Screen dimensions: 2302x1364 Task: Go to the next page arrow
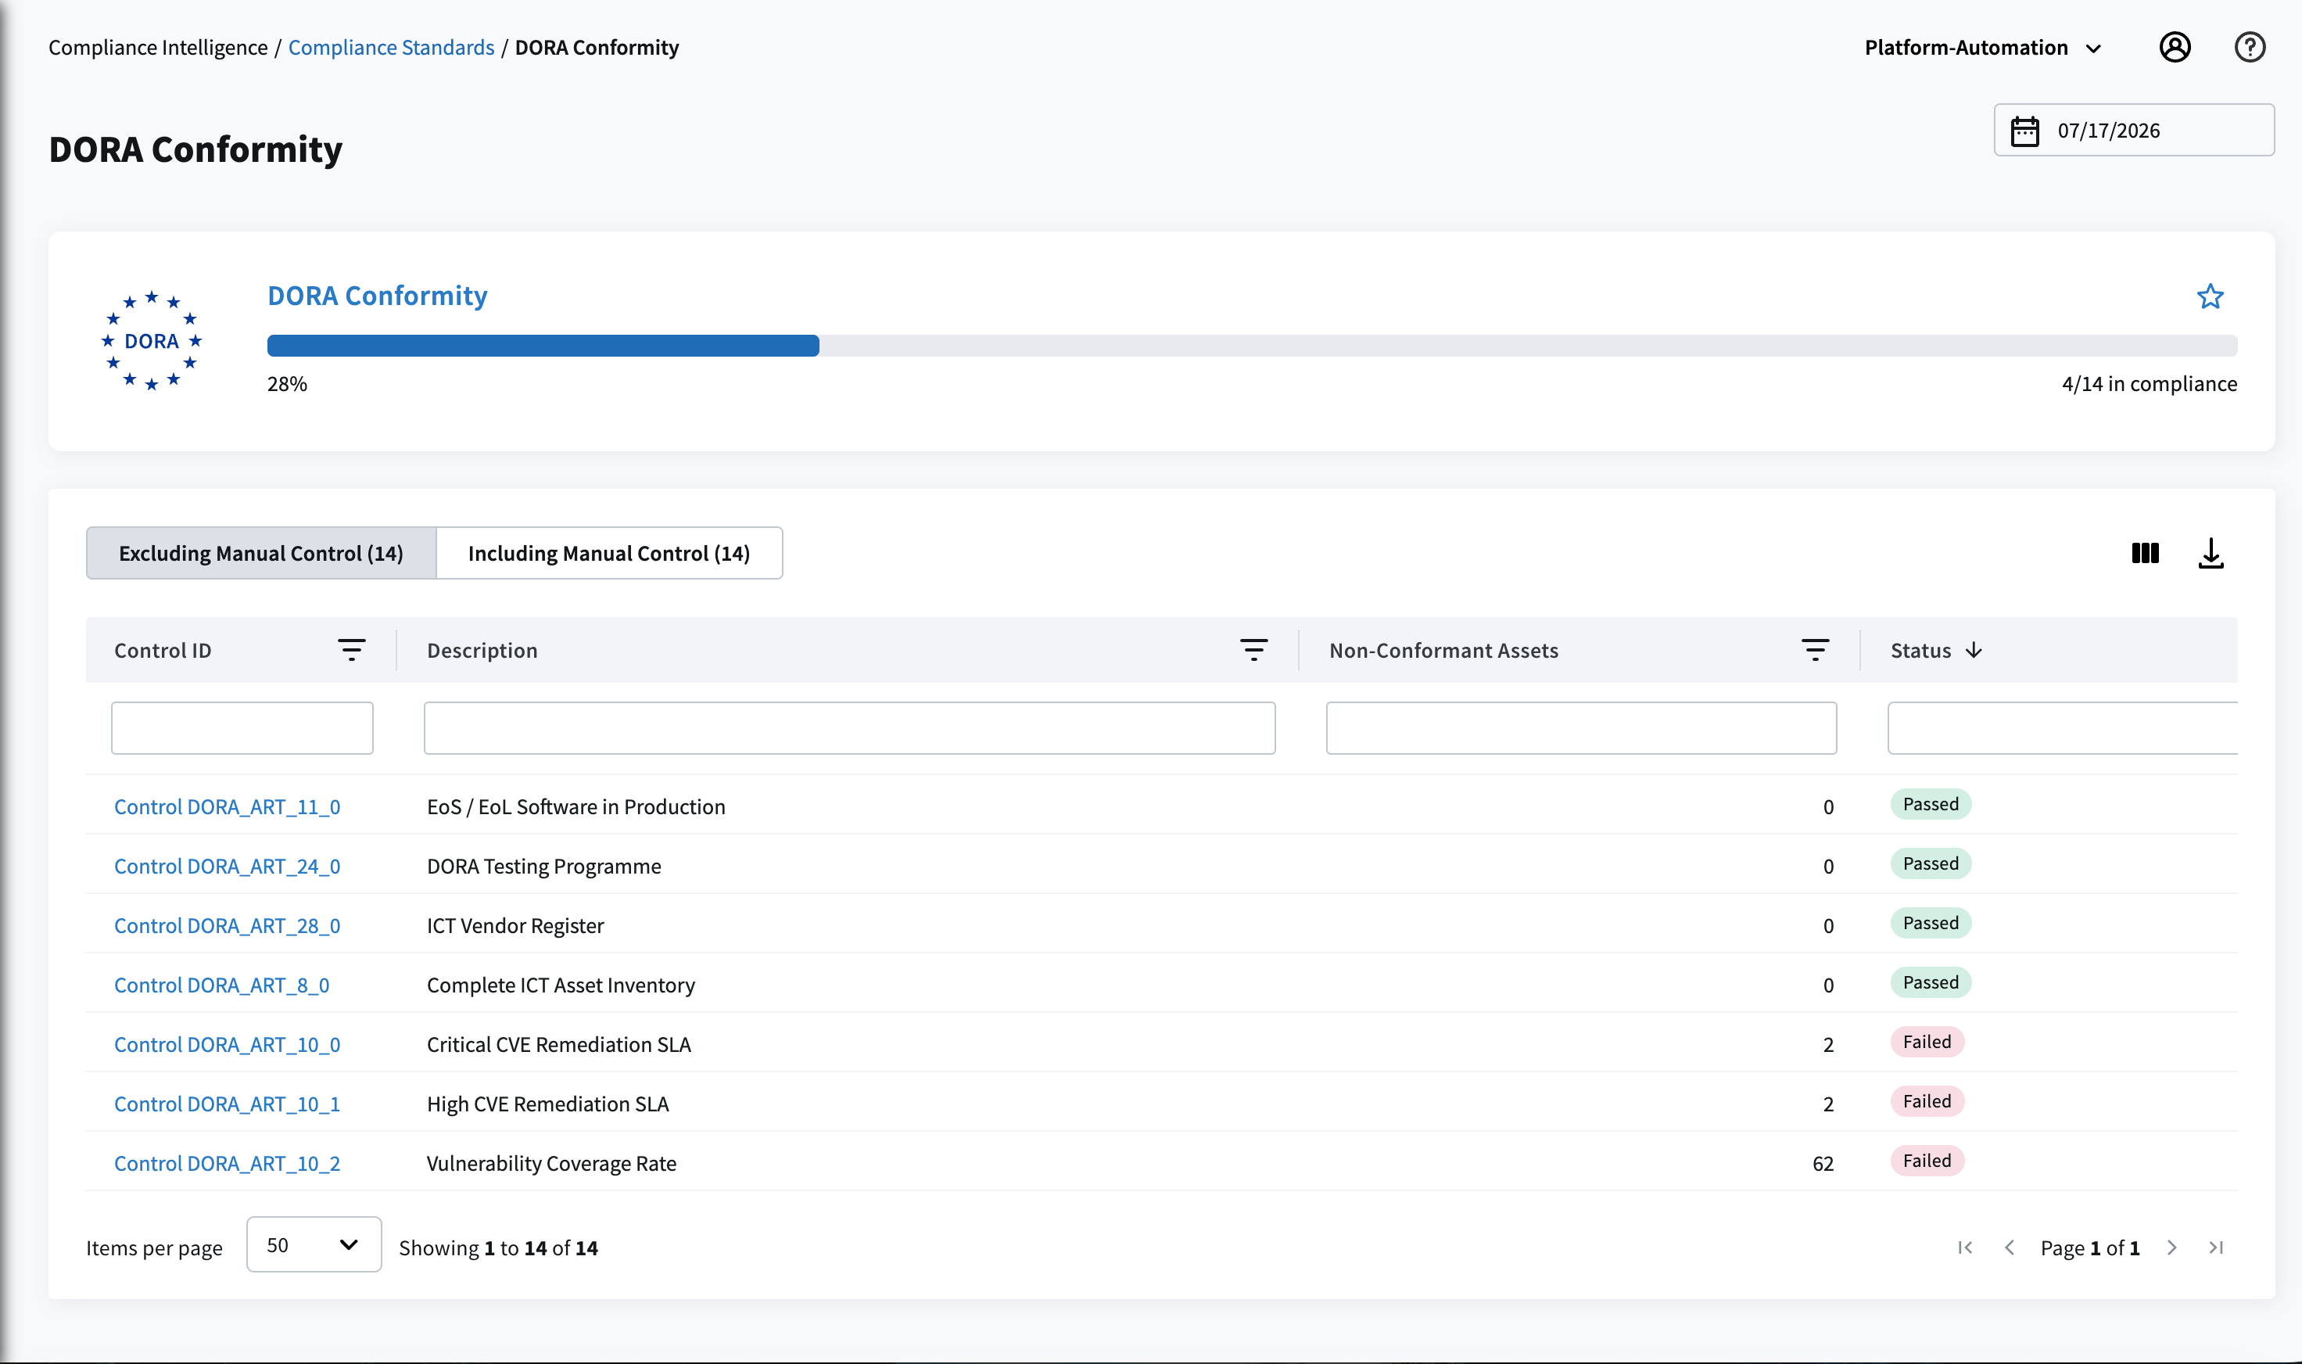coord(2171,1247)
